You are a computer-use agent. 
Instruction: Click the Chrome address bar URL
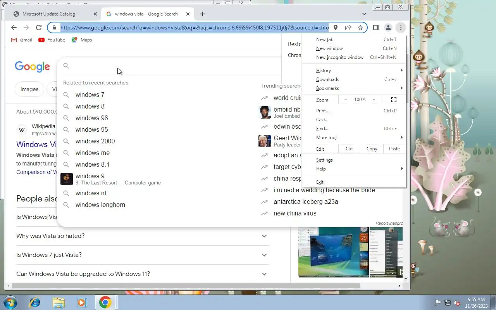tap(195, 28)
